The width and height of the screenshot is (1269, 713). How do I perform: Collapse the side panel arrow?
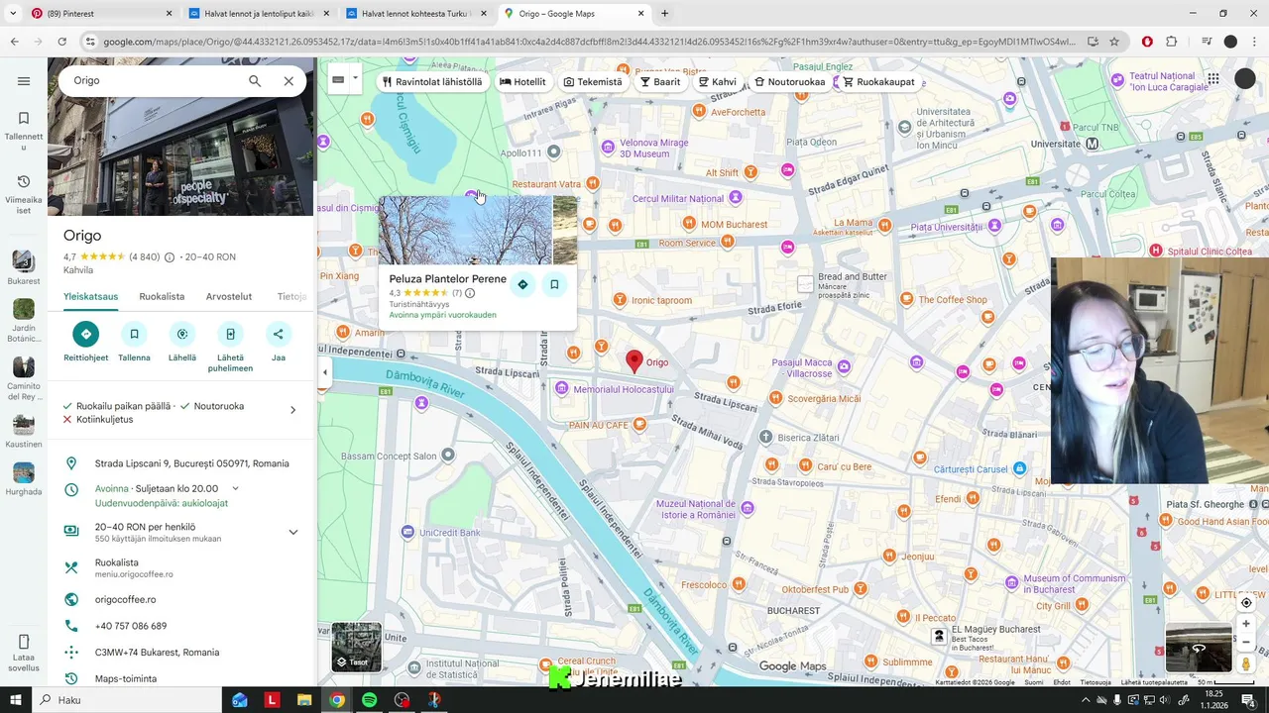coord(325,372)
